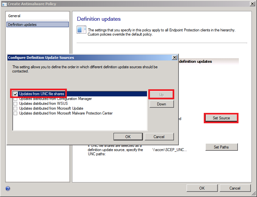Close the Create Antimalware Policy window

(x=252, y=4)
